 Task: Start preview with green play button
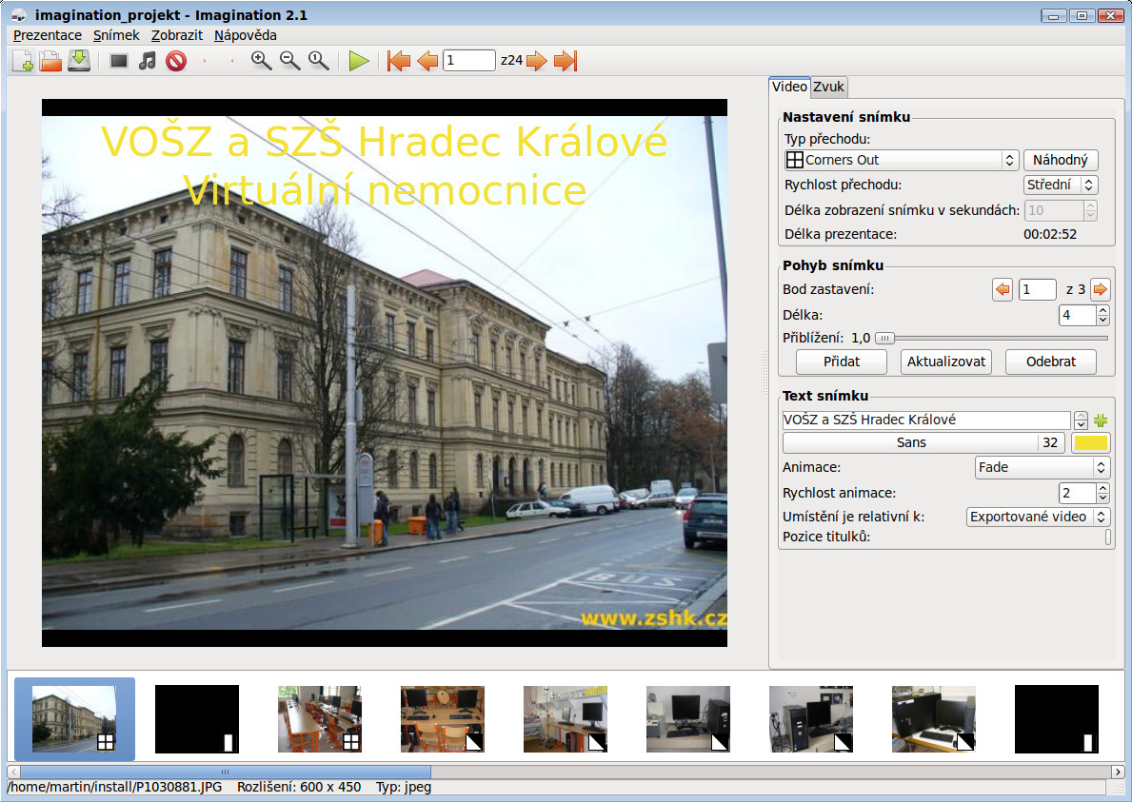tap(359, 61)
